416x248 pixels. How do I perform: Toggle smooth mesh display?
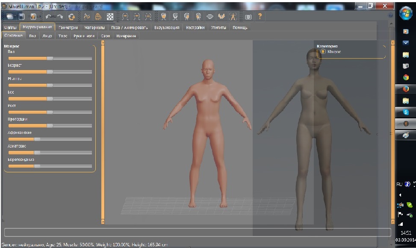click(x=87, y=16)
